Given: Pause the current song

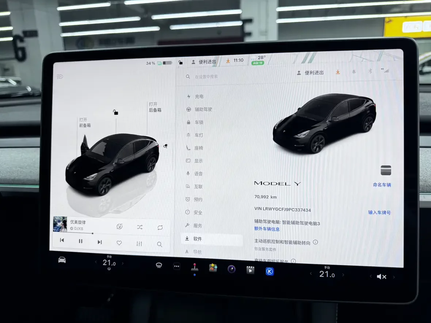Looking at the screenshot, I should click(80, 241).
